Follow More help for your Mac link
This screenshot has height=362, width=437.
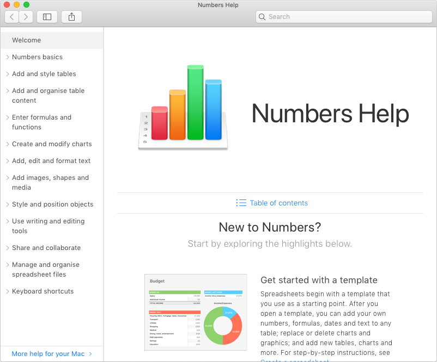[x=48, y=354]
